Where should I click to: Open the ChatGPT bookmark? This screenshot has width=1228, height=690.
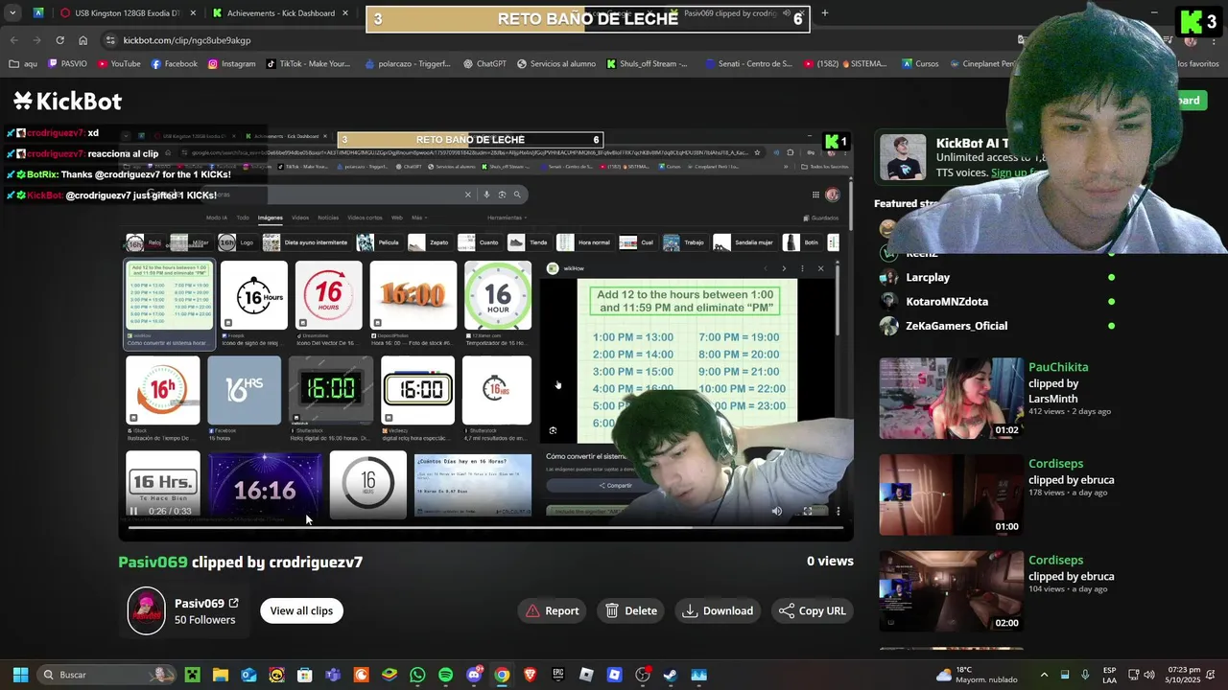point(484,64)
